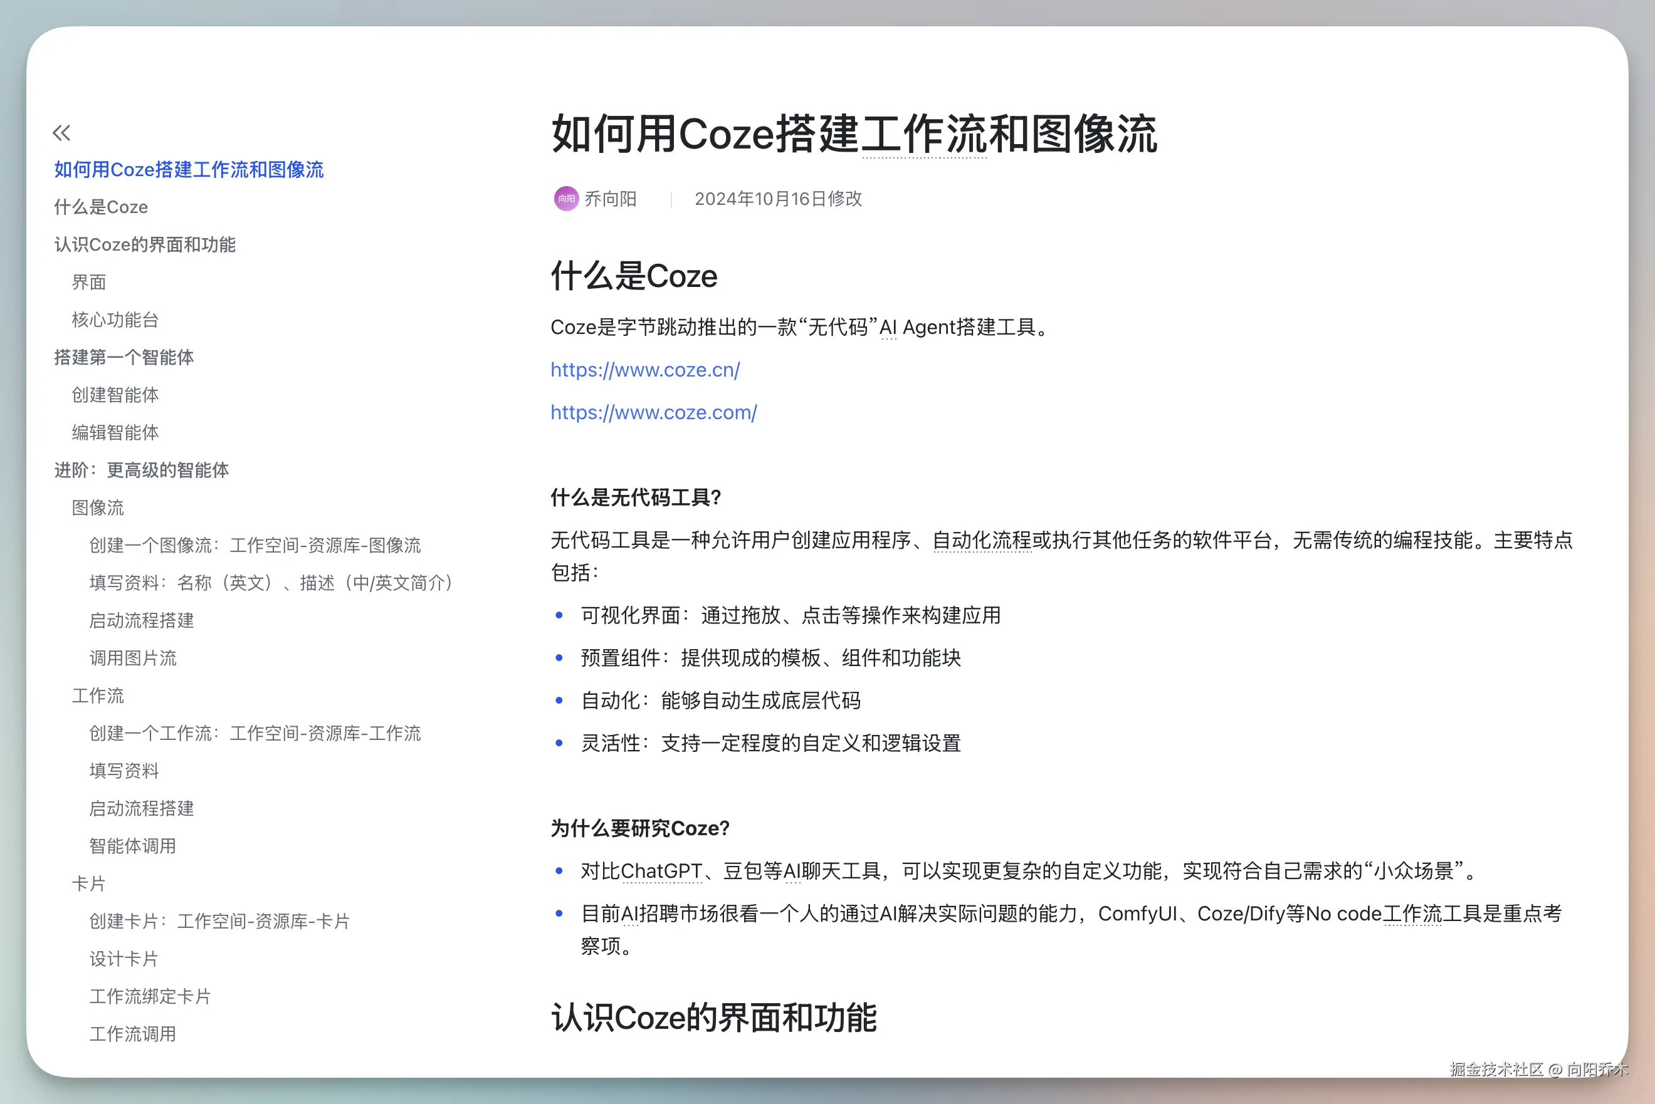1655x1104 pixels.
Task: Jump to 调用图片流 in outline
Action: 132,658
